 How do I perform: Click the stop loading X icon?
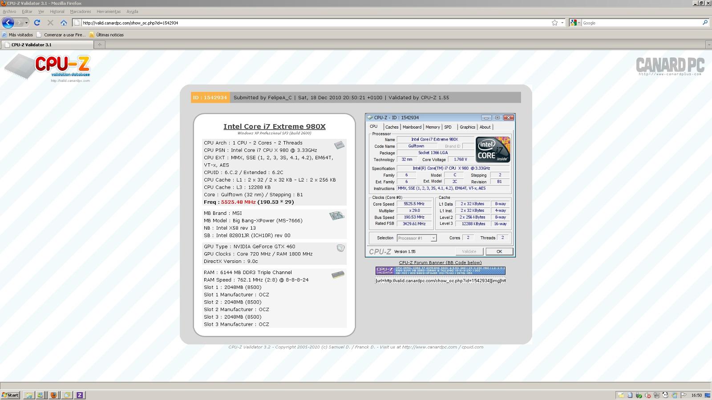tap(50, 23)
